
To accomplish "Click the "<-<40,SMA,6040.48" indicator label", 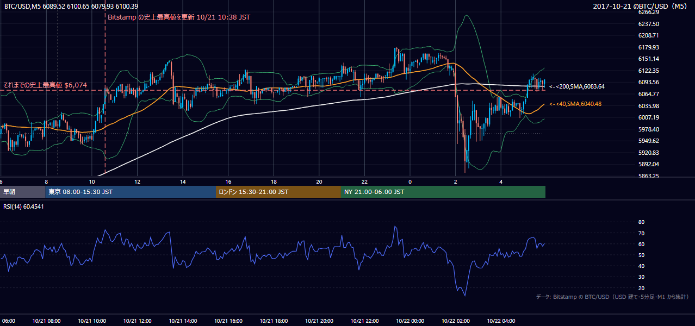I will (575, 104).
